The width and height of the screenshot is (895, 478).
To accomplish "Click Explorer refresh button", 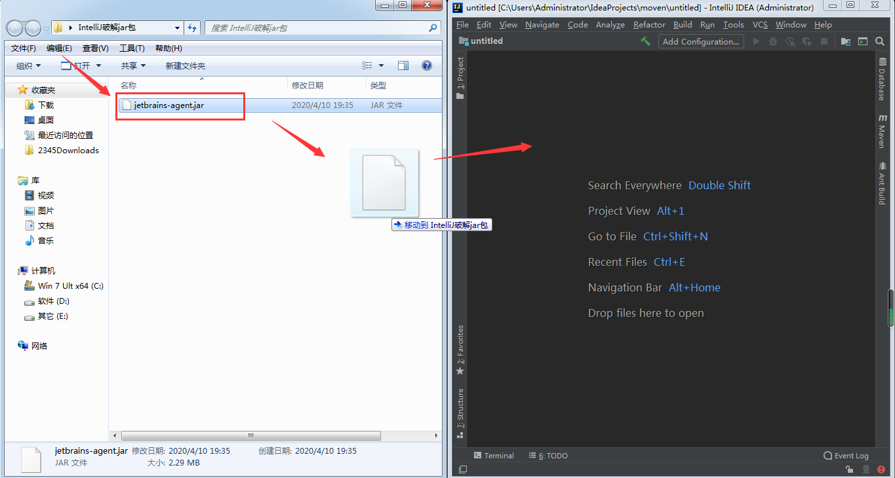I will pos(192,28).
